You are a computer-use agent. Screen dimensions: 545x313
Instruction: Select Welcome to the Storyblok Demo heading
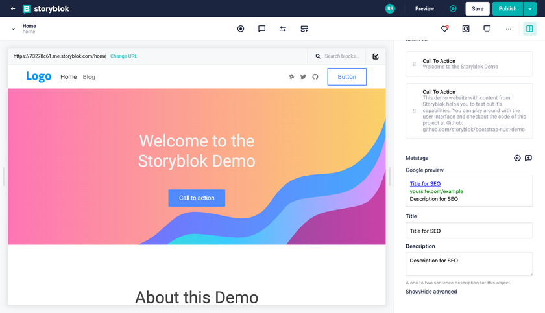click(197, 151)
